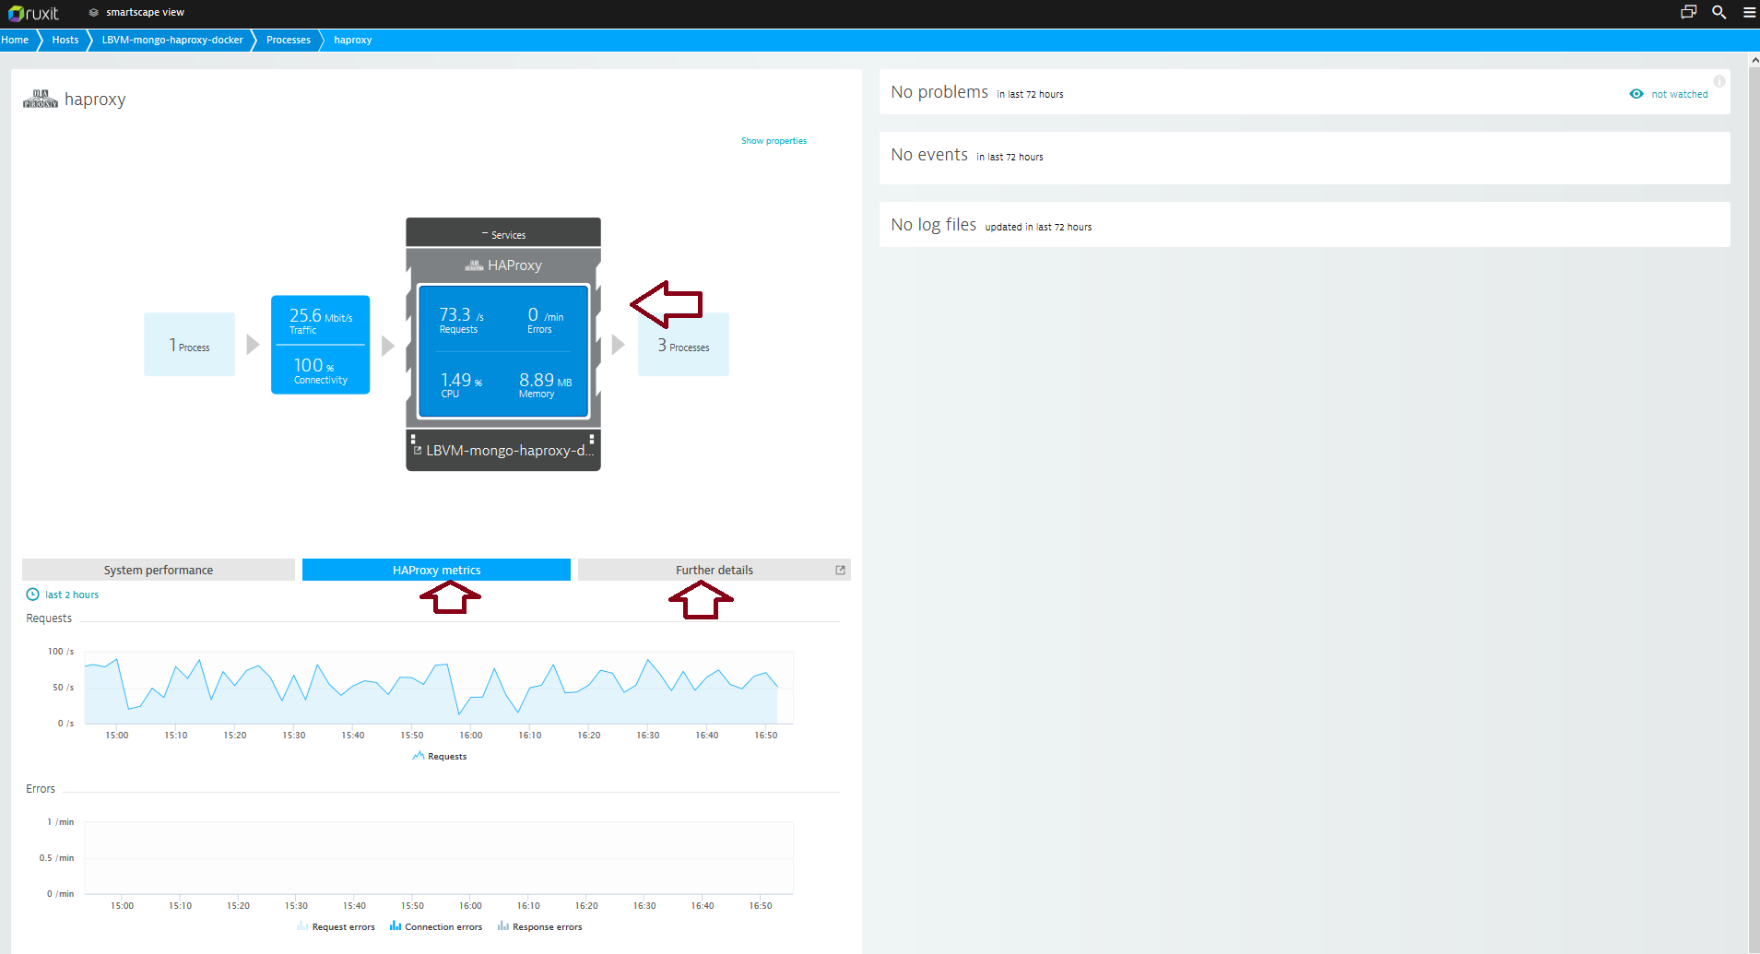The width and height of the screenshot is (1760, 954).
Task: Open LBVM-mongo-haproxy-docker breadcrumb
Action: point(172,41)
